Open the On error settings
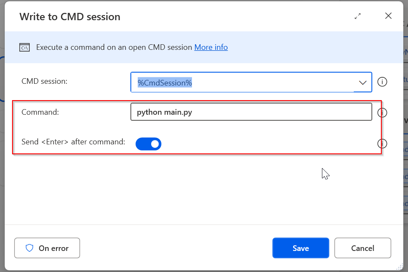Viewport: 408px width, 272px height. click(x=47, y=248)
